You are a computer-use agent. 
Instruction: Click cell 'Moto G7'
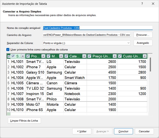[36, 105]
